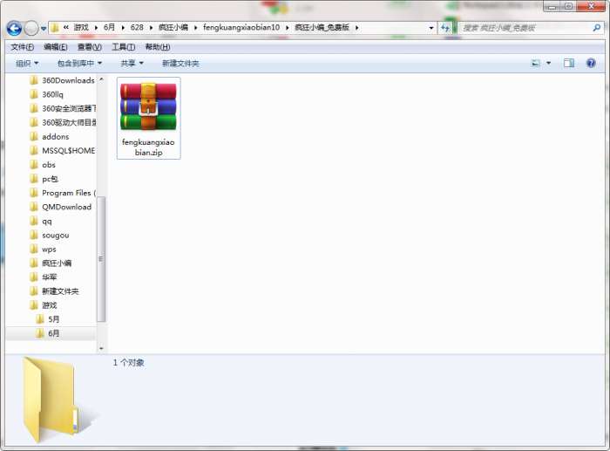Click 新建文件夹 button
This screenshot has width=610, height=451.
point(180,63)
